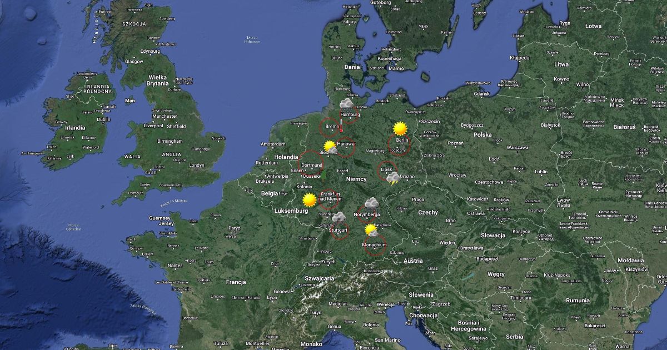Click the Rumunia country label
The height and width of the screenshot is (350, 667).
point(578,300)
